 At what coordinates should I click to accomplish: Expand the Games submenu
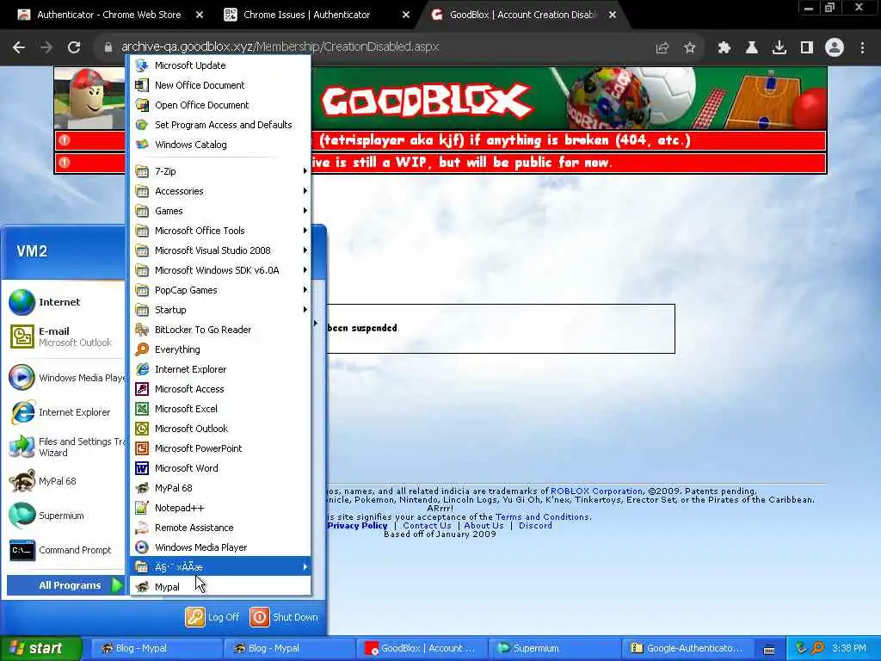220,211
